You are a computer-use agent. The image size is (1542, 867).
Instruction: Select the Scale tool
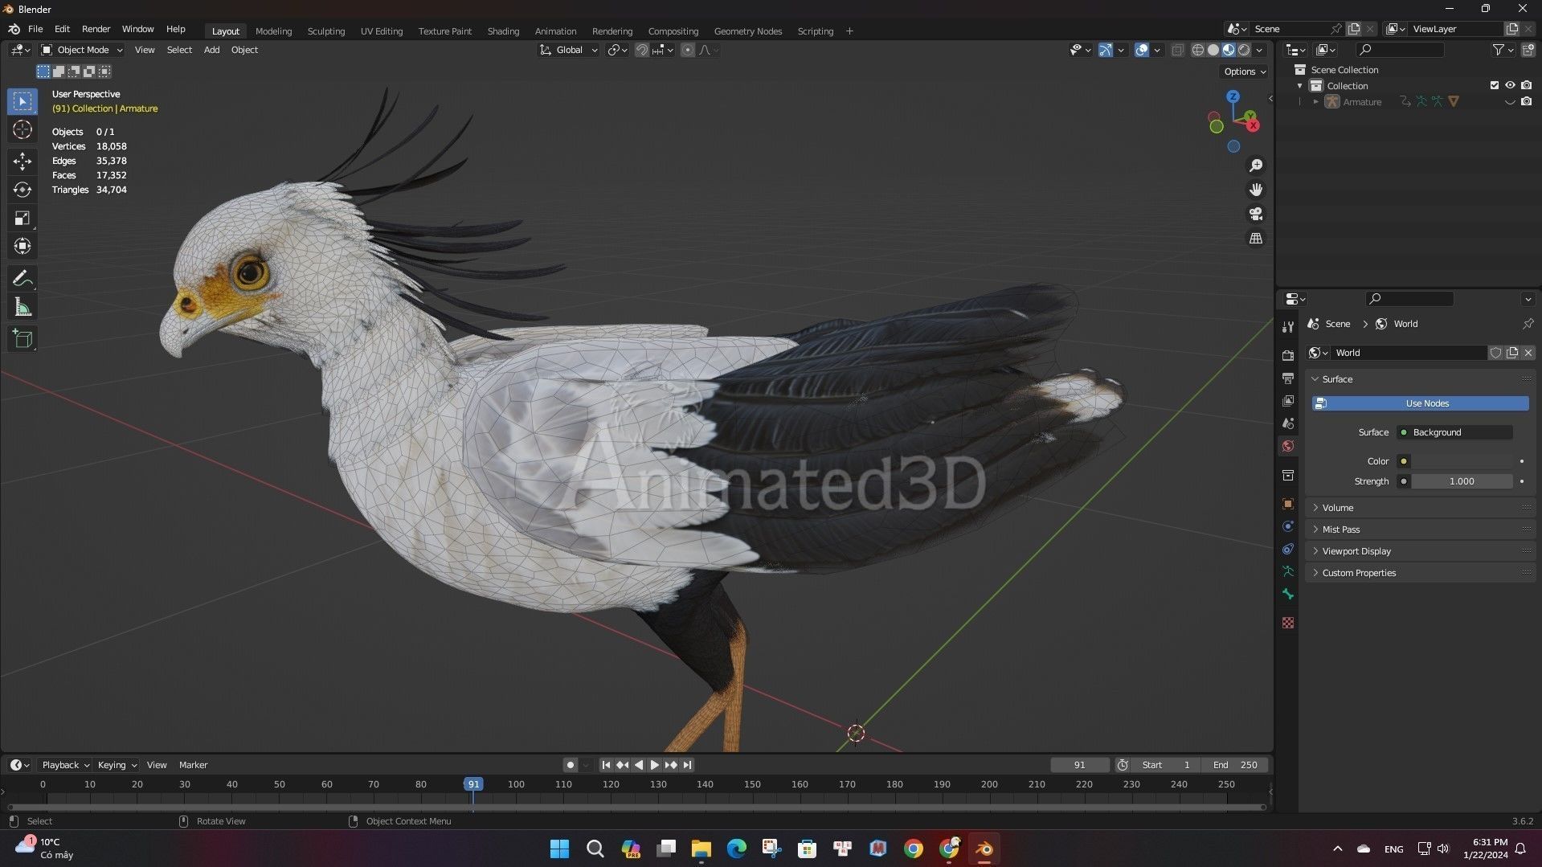pos(22,218)
